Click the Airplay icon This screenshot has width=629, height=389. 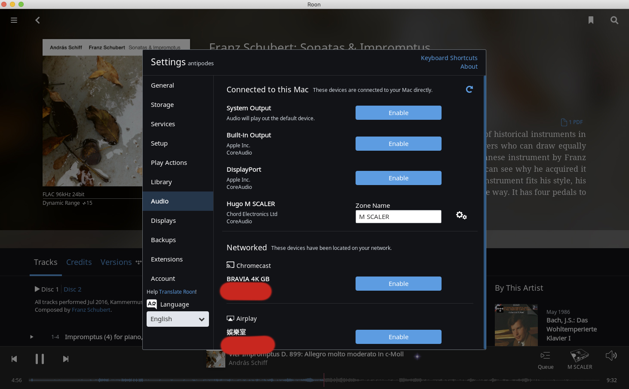[230, 319]
